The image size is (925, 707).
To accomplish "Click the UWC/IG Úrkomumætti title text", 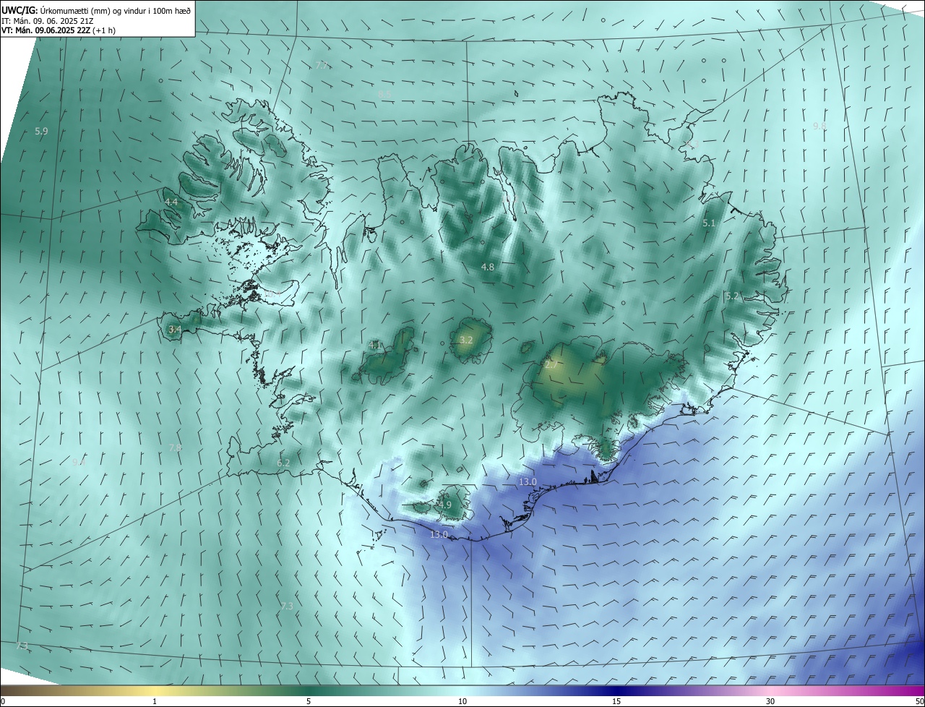I will pyautogui.click(x=96, y=10).
